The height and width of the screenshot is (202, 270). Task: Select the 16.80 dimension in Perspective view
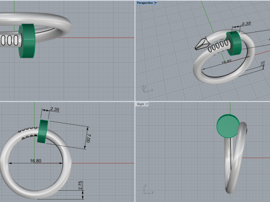[x=227, y=61]
